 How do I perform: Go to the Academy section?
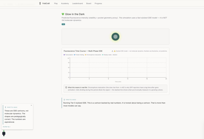(65, 4)
